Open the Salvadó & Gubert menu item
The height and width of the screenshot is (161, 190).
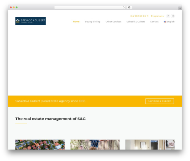click(136, 22)
